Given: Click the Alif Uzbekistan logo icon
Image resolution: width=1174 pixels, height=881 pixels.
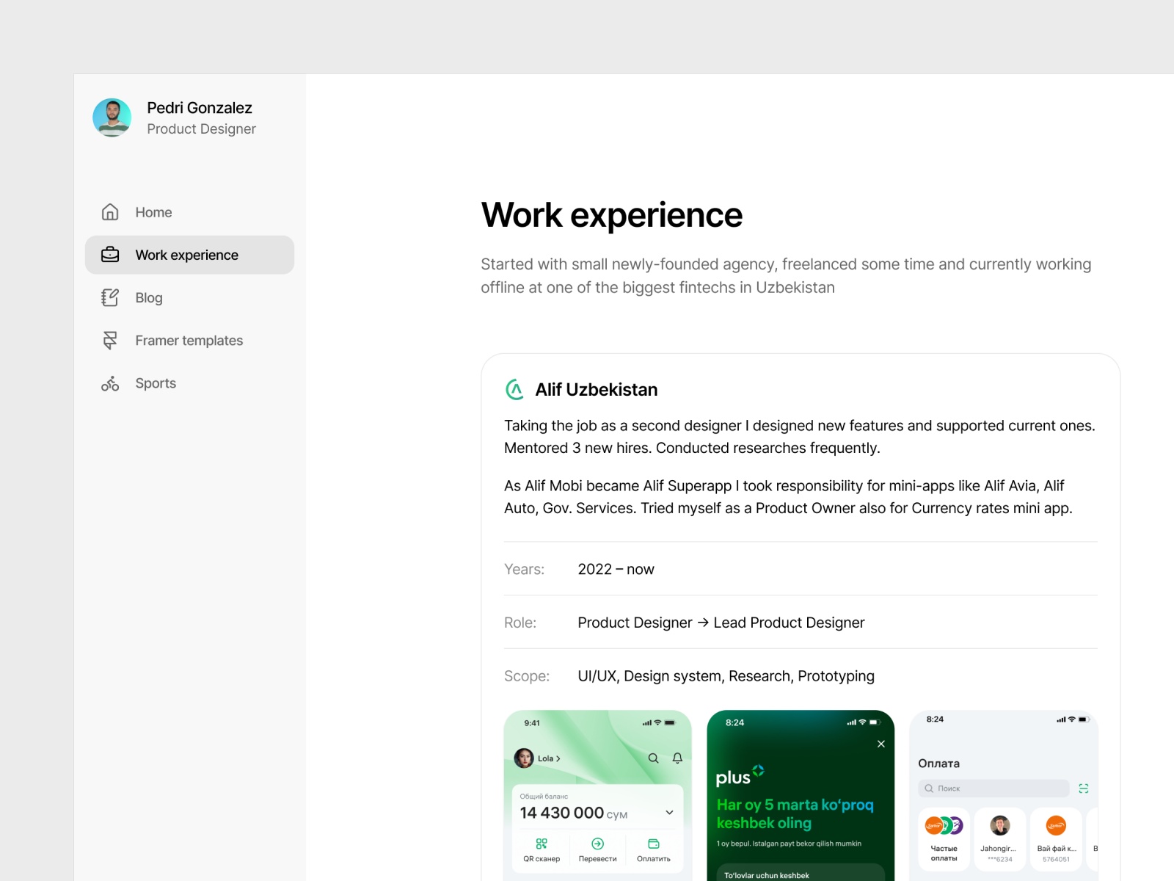Looking at the screenshot, I should click(515, 389).
